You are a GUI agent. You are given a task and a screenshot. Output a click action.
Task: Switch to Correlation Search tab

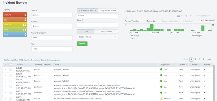point(87,10)
